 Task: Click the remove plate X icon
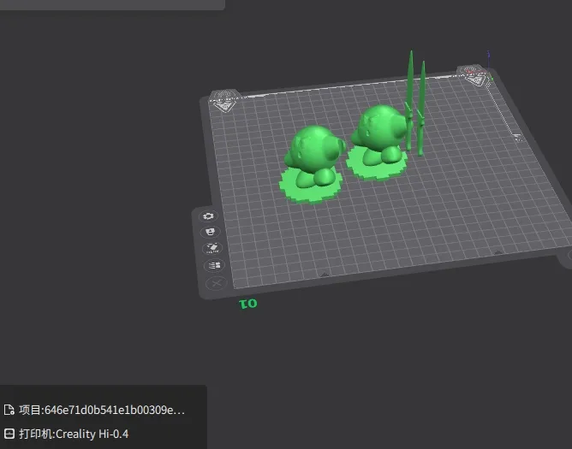[217, 283]
